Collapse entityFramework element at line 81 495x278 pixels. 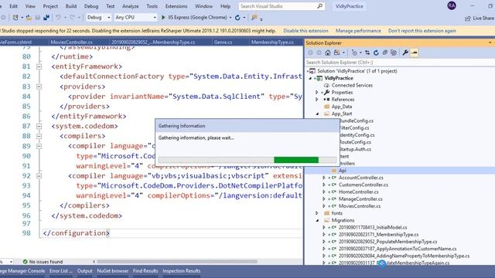pos(39,66)
